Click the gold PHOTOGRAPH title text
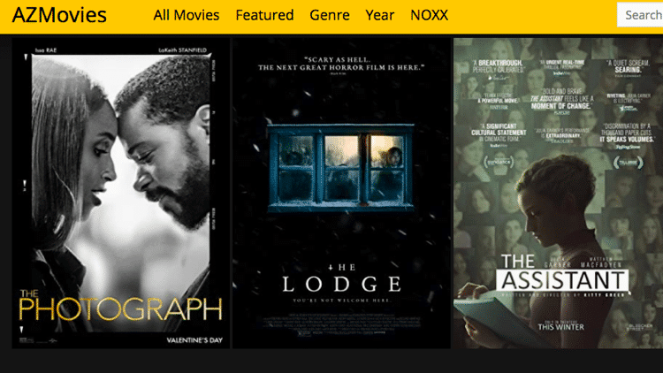Screen dimensions: 663x373 coord(120,308)
